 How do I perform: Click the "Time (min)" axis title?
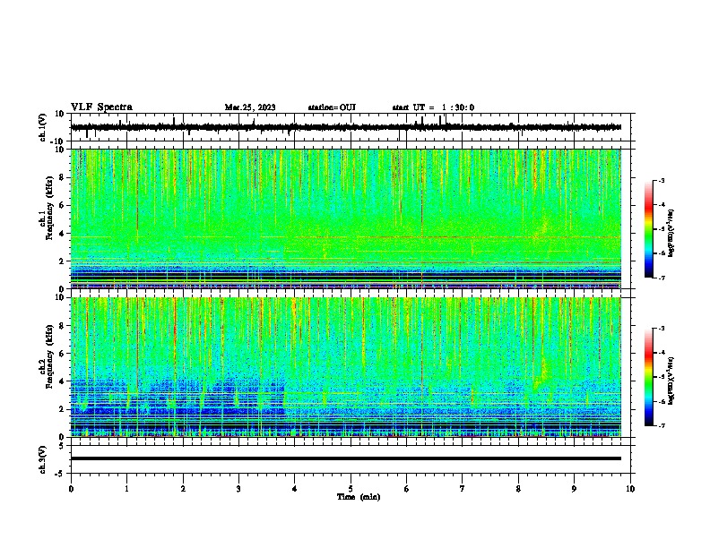tap(359, 497)
